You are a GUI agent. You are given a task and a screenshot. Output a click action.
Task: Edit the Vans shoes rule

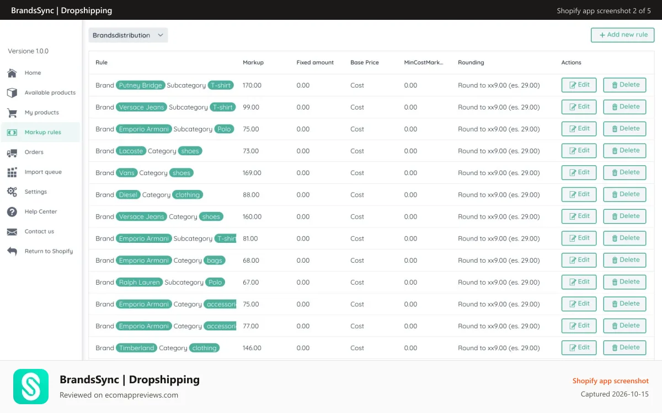click(x=579, y=172)
